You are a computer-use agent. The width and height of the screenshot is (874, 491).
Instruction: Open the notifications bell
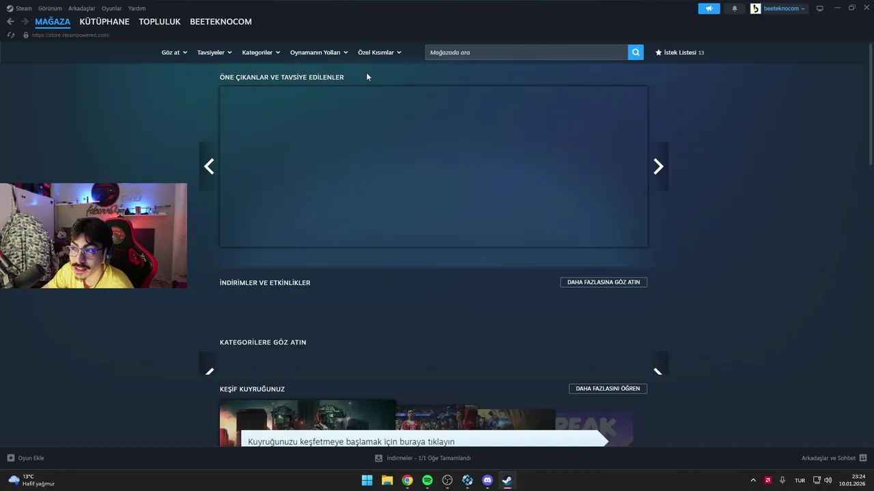click(735, 8)
